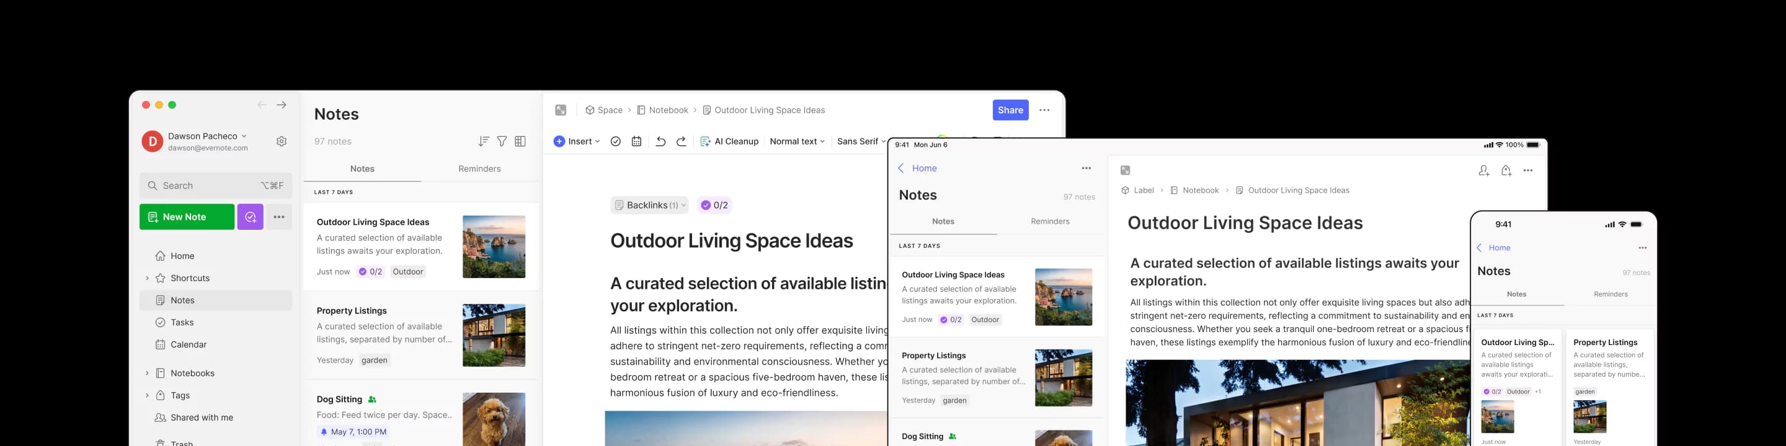Open the Backlinks dropdown above the title
This screenshot has height=446, width=1786.
pos(649,205)
